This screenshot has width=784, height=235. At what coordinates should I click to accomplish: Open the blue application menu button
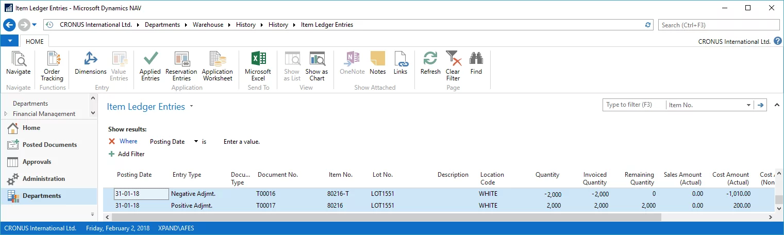9,41
